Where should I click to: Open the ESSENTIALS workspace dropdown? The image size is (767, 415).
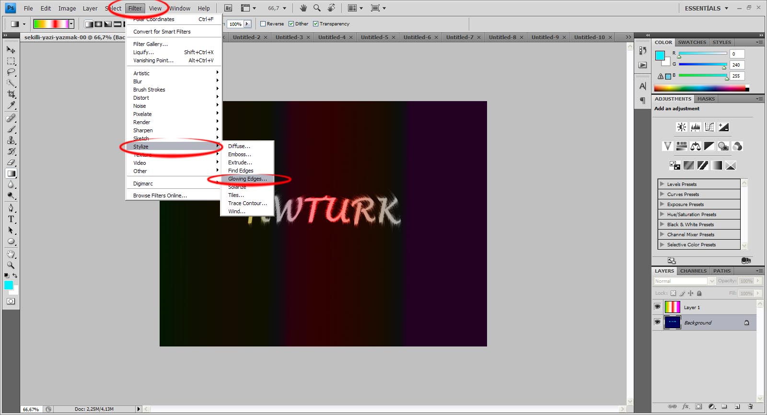pos(706,8)
